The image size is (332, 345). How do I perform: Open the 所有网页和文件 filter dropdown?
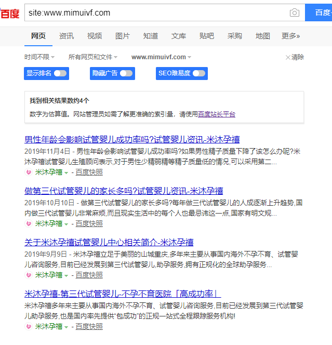click(x=93, y=57)
